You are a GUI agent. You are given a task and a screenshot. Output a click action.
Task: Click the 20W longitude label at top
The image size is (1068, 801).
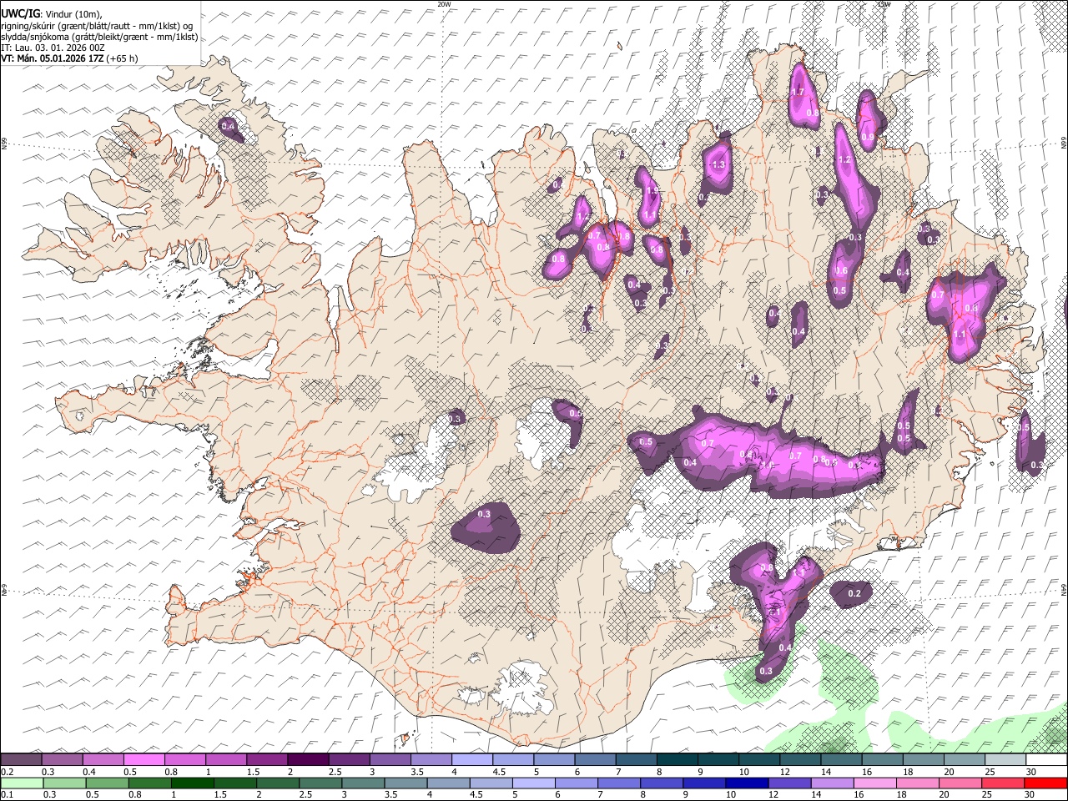pos(444,3)
